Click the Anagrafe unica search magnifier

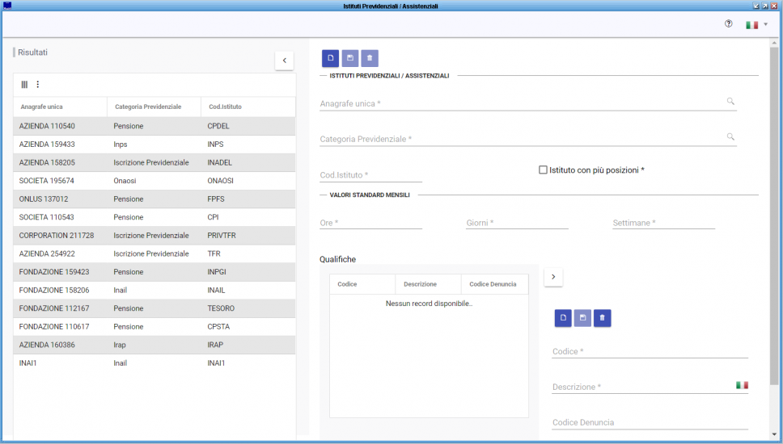pos(730,102)
